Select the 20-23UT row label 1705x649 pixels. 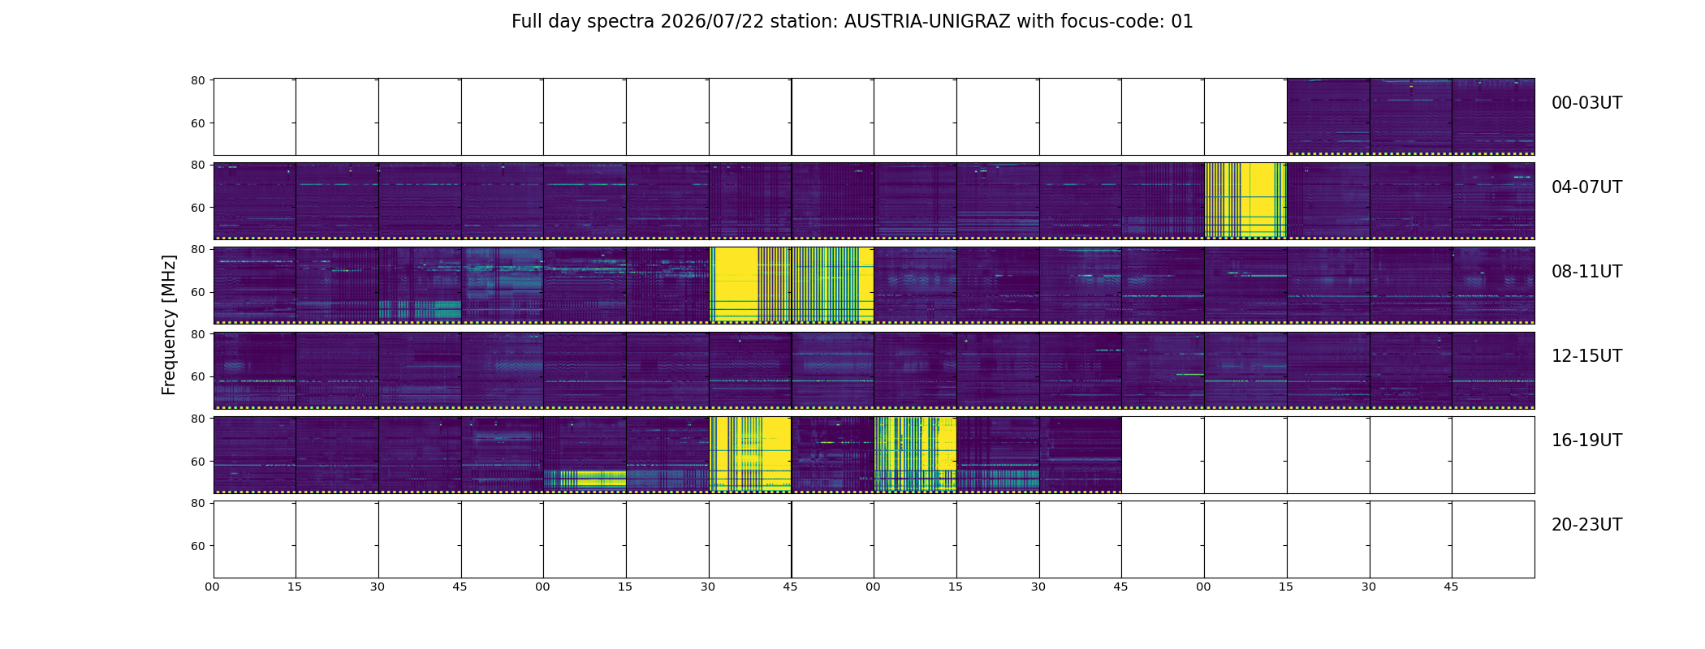tap(1586, 525)
